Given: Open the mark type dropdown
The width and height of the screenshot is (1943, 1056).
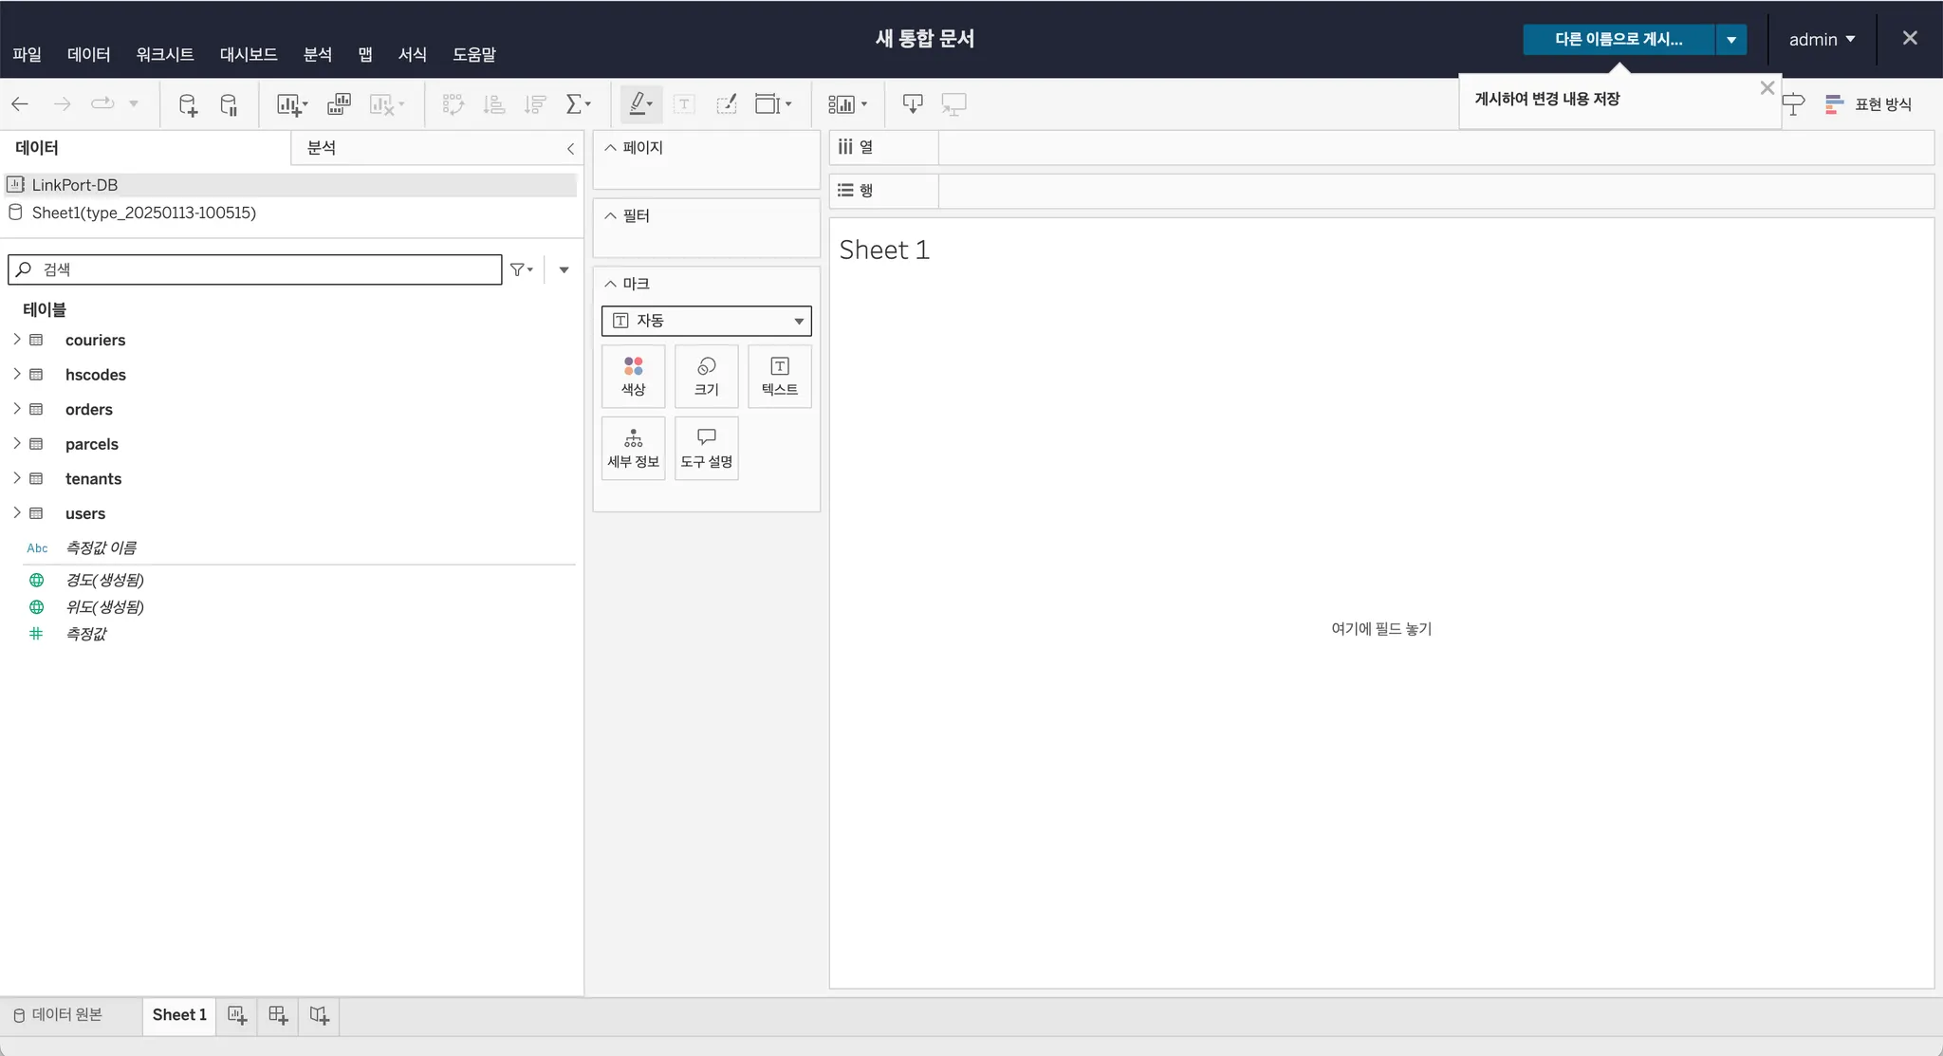Looking at the screenshot, I should click(706, 321).
